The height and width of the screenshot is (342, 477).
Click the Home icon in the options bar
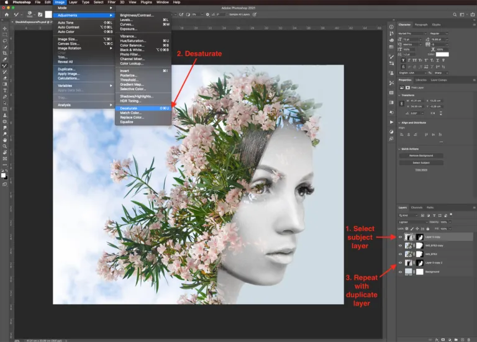point(6,14)
